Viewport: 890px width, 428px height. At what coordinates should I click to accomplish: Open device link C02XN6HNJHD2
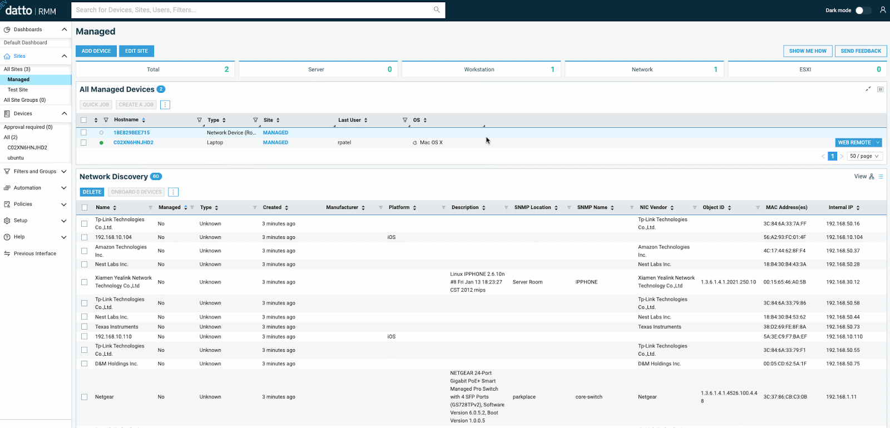(x=133, y=142)
